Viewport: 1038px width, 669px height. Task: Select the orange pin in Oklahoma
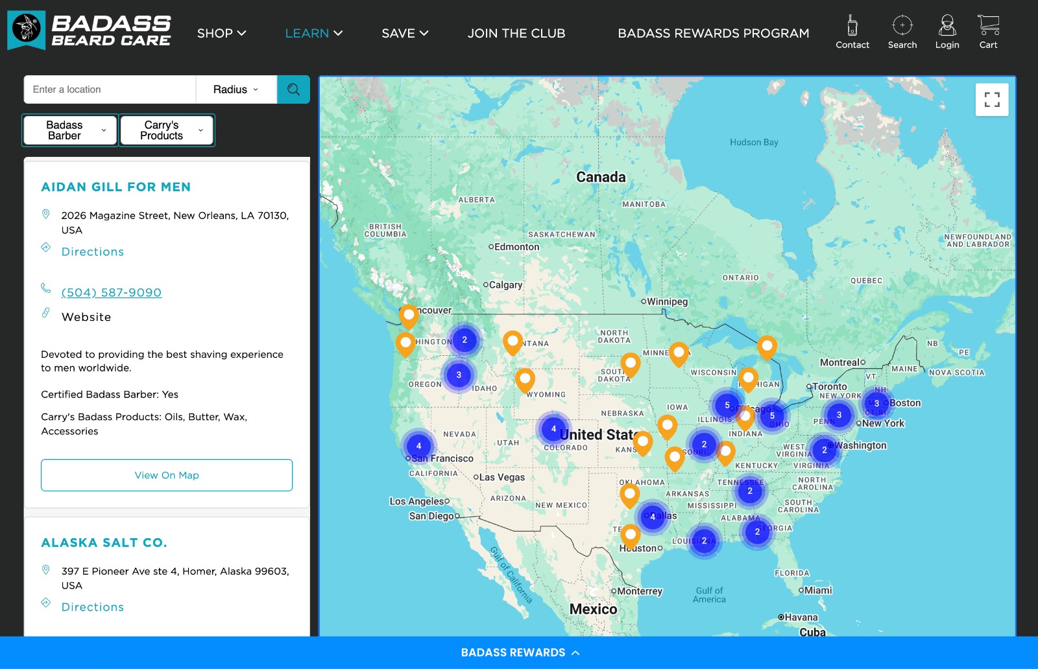[629, 496]
